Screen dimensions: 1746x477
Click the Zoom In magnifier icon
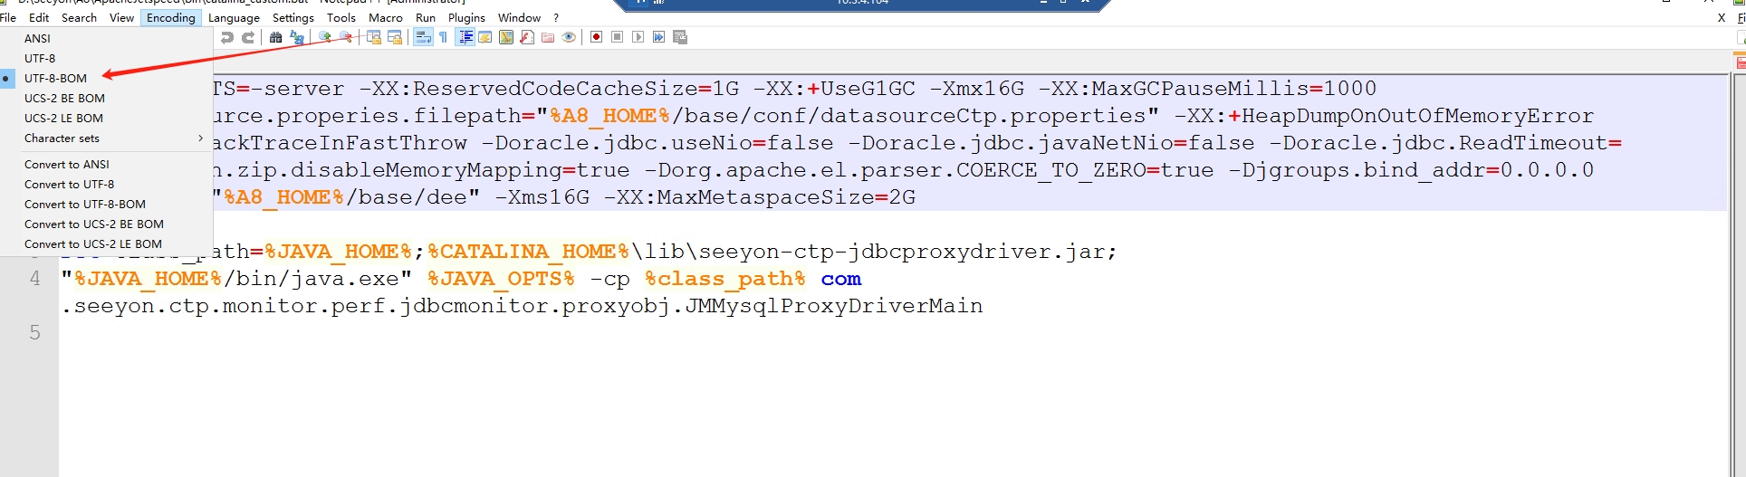[325, 37]
